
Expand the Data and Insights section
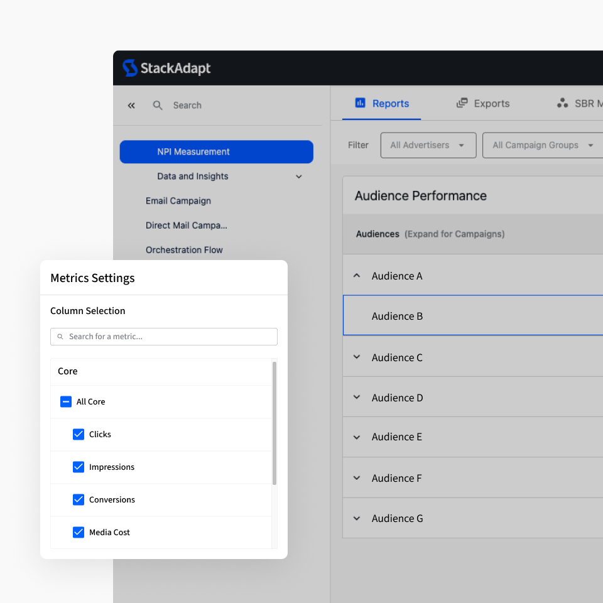(298, 177)
